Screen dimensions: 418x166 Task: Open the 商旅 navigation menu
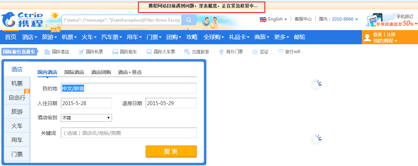[262, 37]
